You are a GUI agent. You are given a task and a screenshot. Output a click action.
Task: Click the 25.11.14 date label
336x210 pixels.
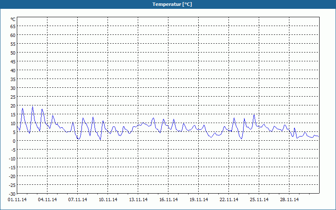(259, 200)
